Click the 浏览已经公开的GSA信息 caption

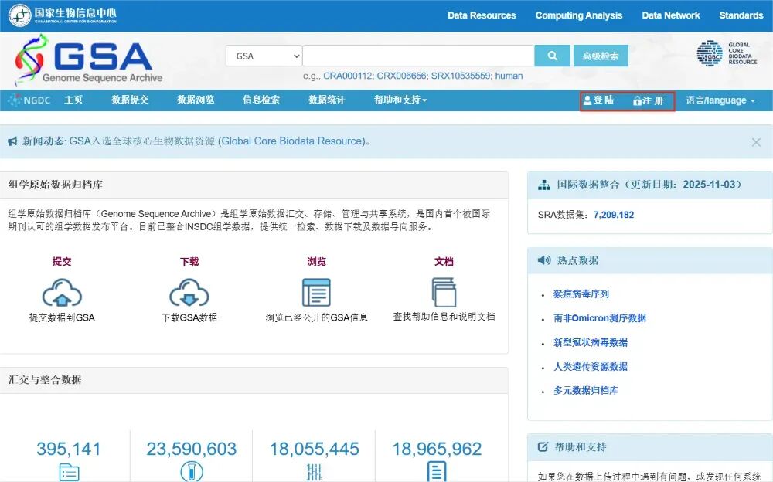(x=316, y=318)
